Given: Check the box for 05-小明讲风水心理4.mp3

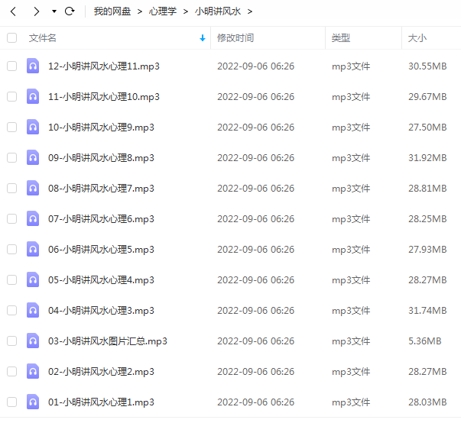Looking at the screenshot, I should [11, 279].
